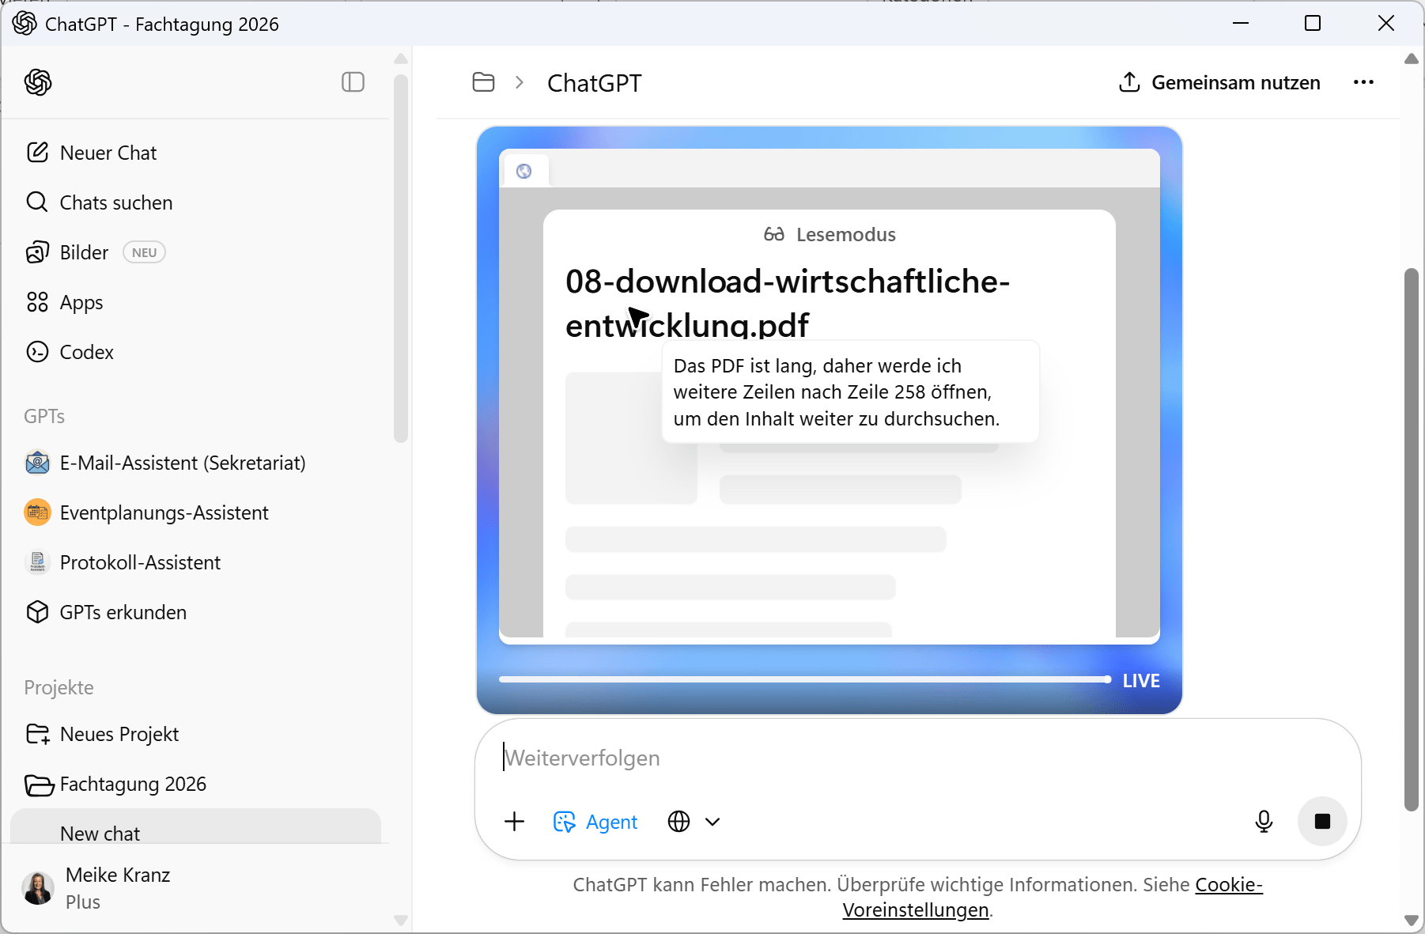1425x934 pixels.
Task: Open the three-dot more options menu
Action: [1363, 82]
